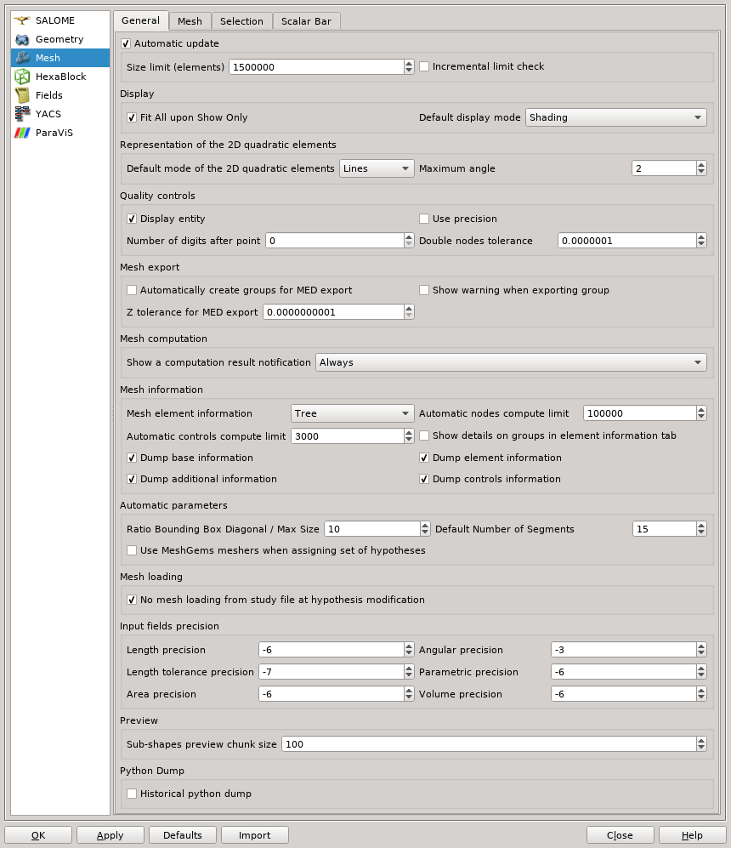Toggle No mesh loading from study file

pyautogui.click(x=132, y=600)
